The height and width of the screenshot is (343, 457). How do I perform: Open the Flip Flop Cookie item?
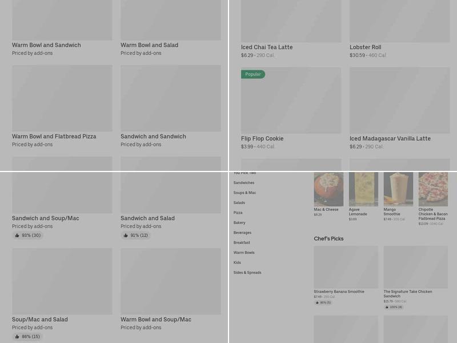pyautogui.click(x=262, y=139)
